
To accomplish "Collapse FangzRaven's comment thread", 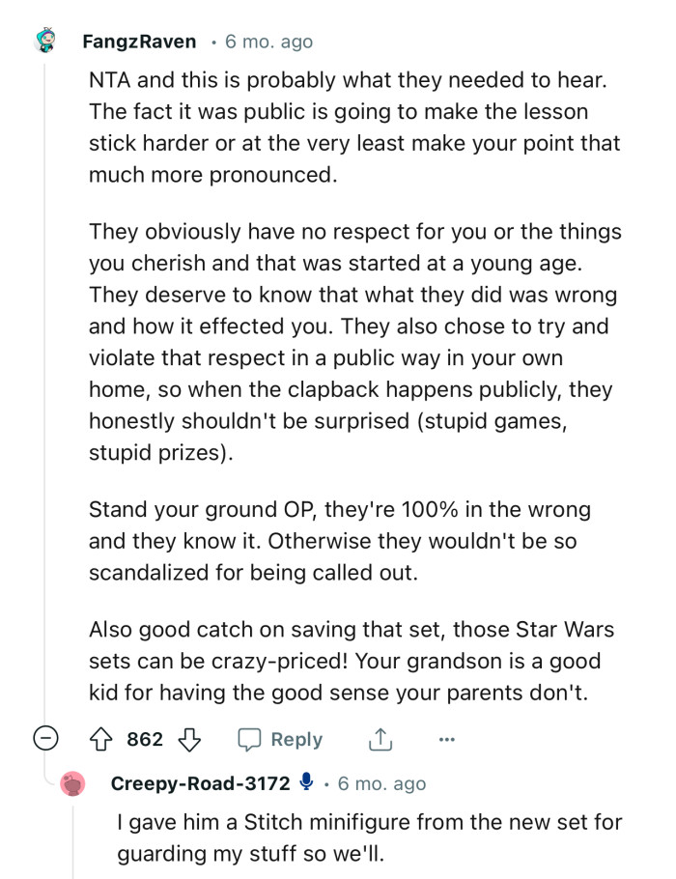I will coord(44,740).
